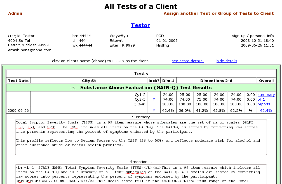This screenshot has width=282, height=184.
Task: Click the Ertewrt text
Action: coord(116,41)
